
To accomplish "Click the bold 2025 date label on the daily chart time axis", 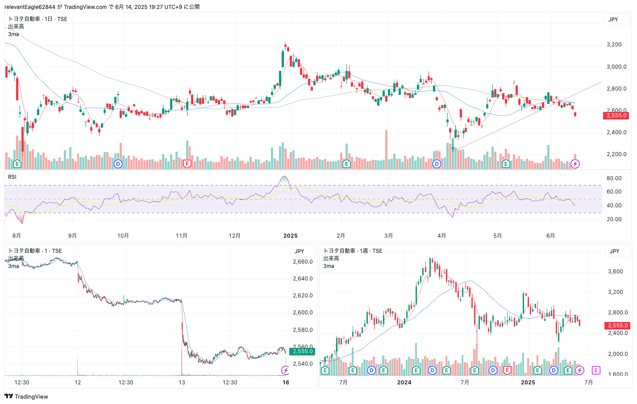I will click(290, 236).
